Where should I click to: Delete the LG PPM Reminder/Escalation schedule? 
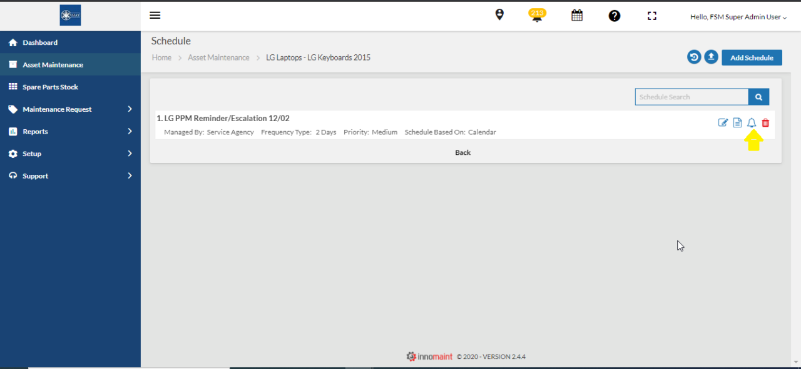pos(765,122)
